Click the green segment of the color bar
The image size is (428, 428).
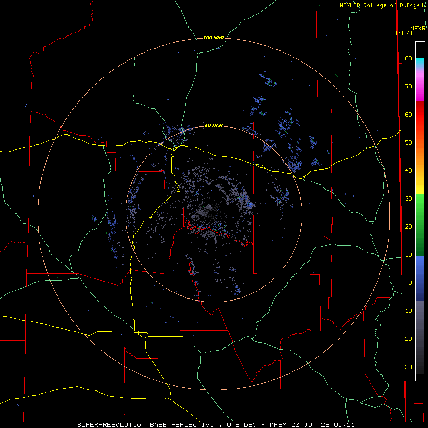tap(420, 225)
